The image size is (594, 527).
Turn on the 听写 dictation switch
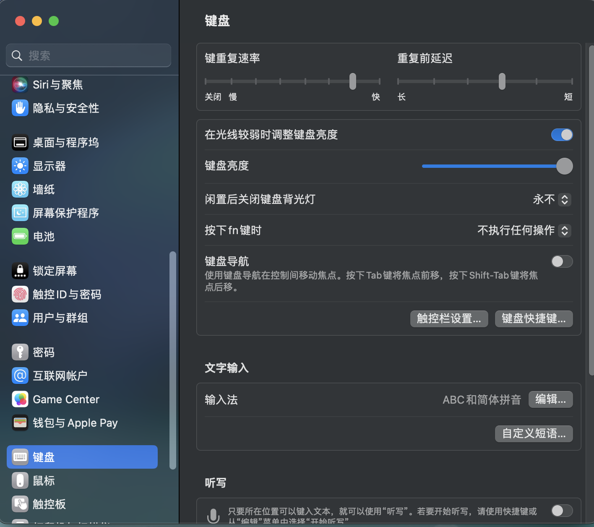[562, 511]
